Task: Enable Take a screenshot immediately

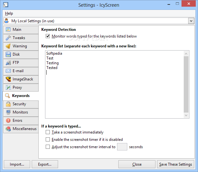Action: pos(48,132)
